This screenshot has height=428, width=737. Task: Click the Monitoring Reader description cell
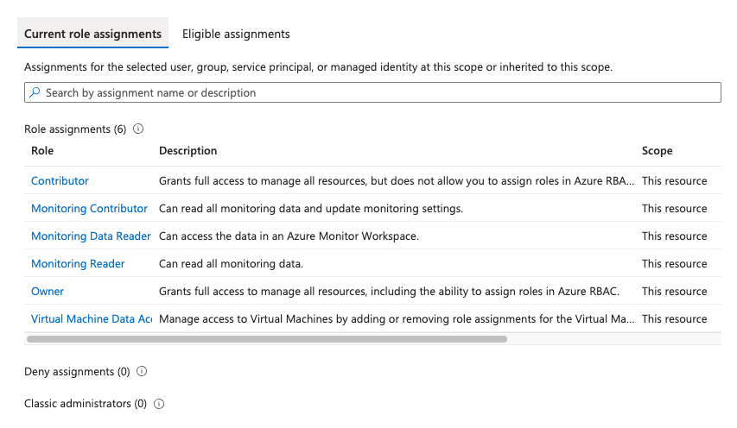[231, 264]
